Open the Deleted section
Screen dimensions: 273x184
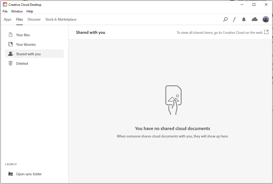click(34, 63)
